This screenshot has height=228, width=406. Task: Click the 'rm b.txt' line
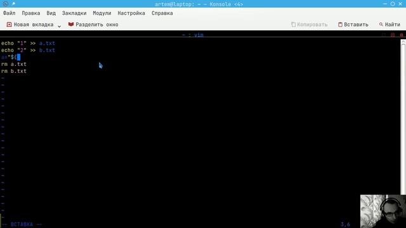click(x=14, y=71)
